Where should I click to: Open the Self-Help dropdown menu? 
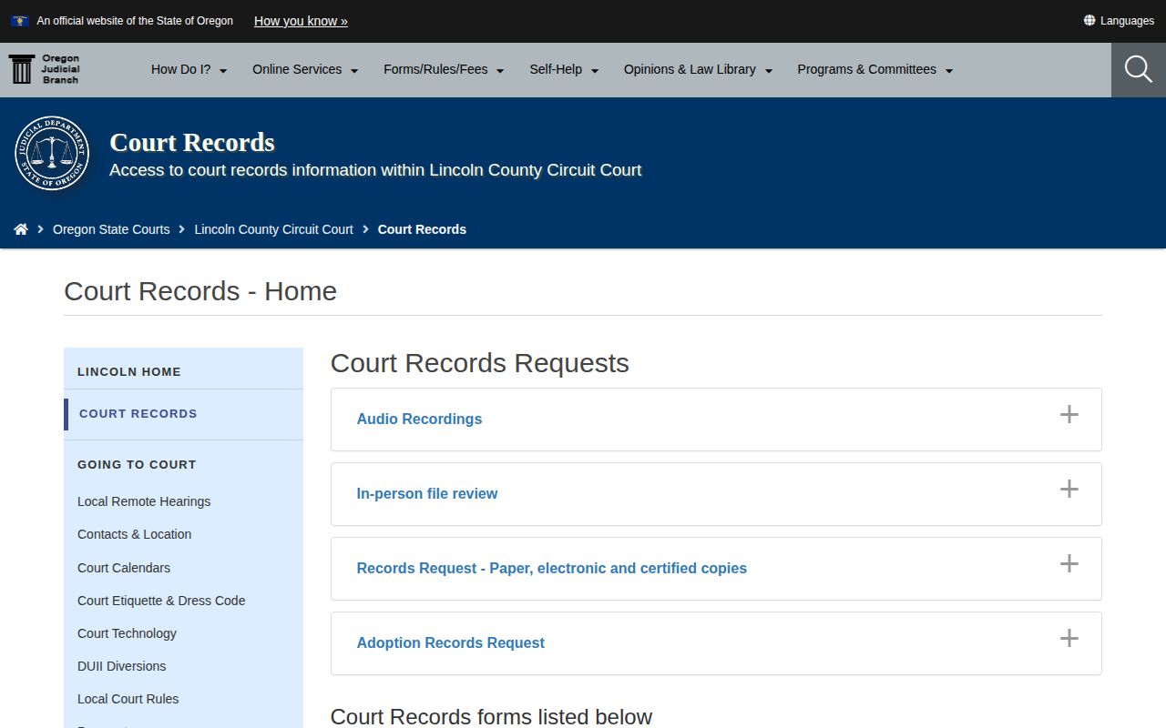click(564, 69)
